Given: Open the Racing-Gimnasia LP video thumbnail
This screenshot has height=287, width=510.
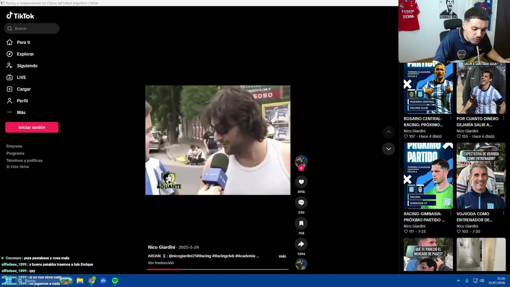Looking at the screenshot, I should click(428, 176).
